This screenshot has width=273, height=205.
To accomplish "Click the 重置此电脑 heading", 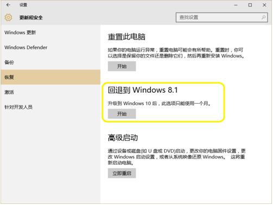I will [x=126, y=37].
